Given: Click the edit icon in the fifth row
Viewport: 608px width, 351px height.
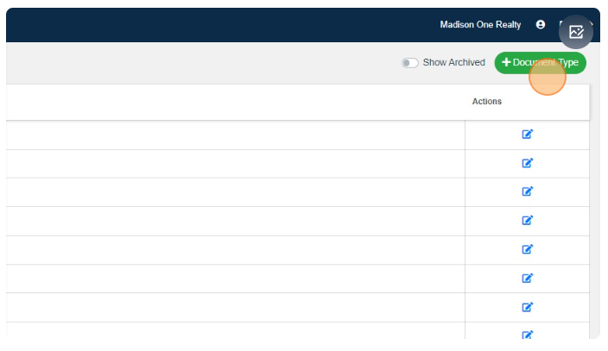Looking at the screenshot, I should 528,249.
